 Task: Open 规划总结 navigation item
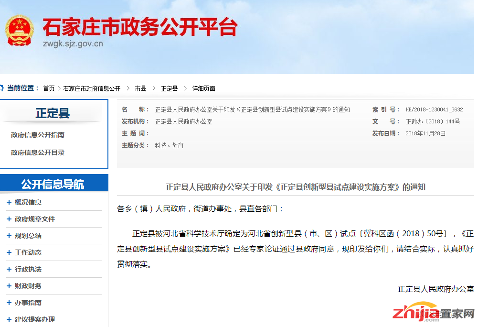pos(28,236)
